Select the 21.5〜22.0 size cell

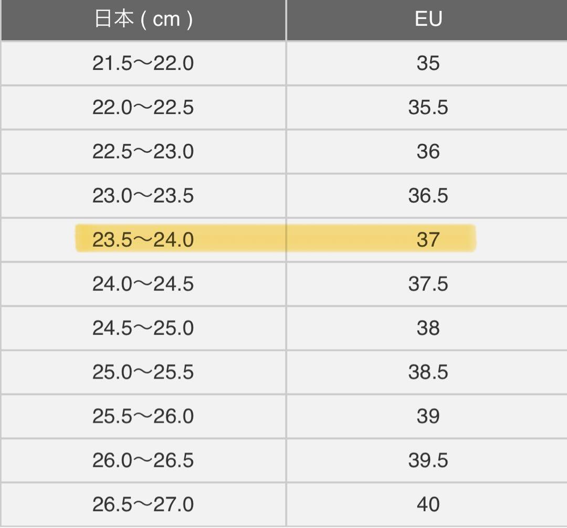tap(143, 64)
